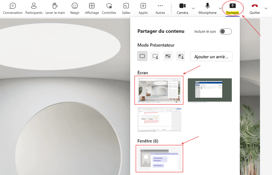Toggle the Caméra on or off
This screenshot has width=272, height=175.
182,9
